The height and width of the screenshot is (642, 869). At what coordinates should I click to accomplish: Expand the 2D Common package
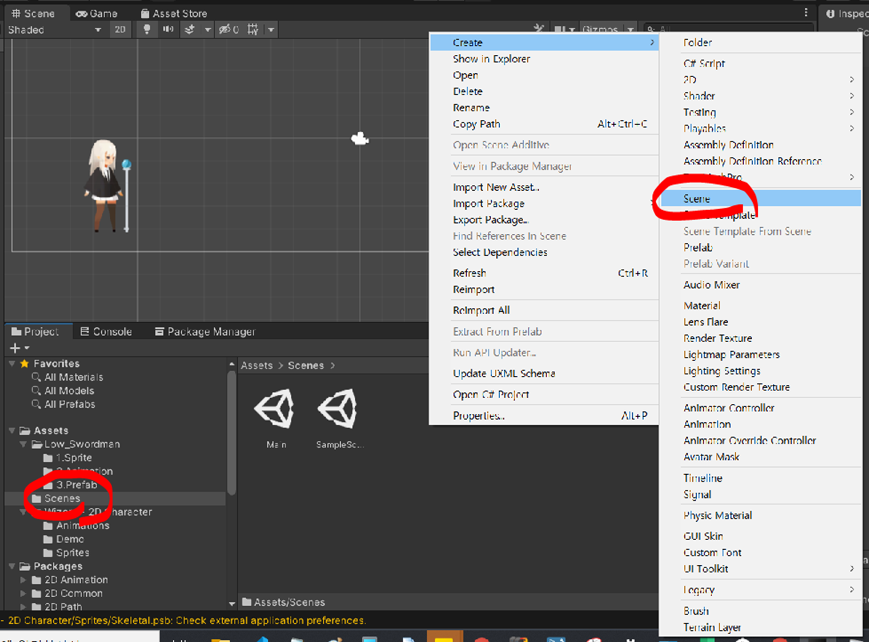[x=23, y=593]
